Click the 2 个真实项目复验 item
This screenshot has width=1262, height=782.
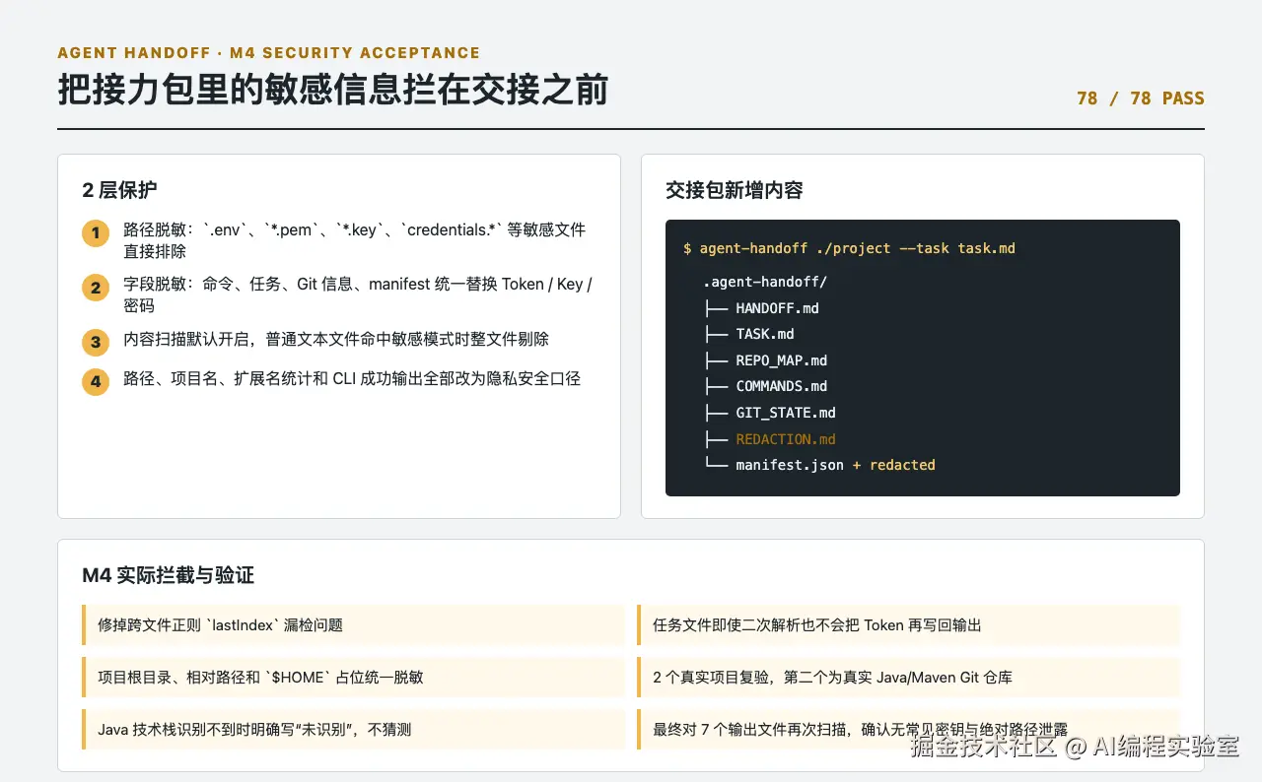coord(908,677)
